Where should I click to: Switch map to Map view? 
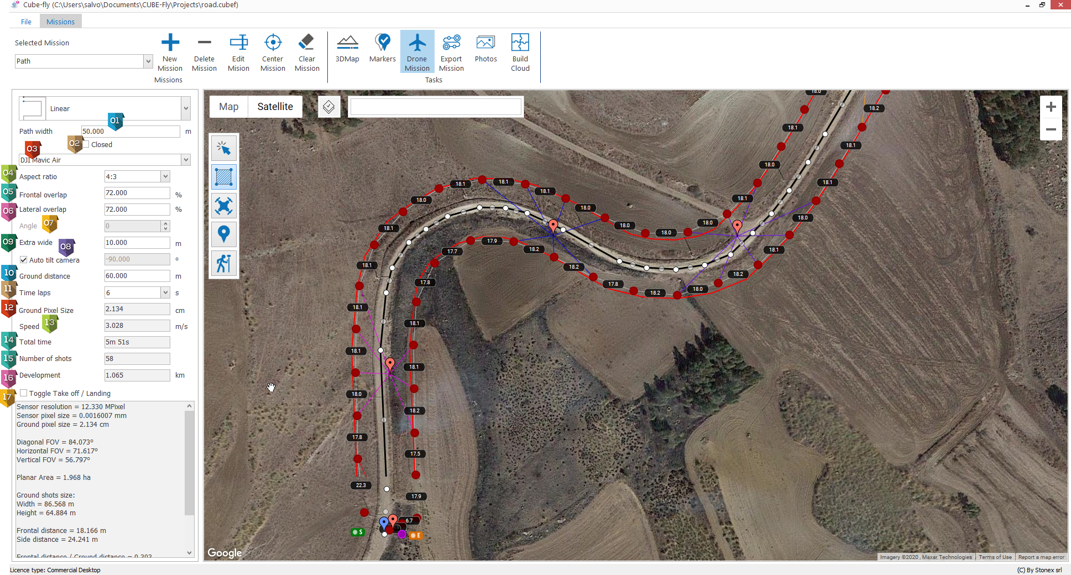[229, 107]
